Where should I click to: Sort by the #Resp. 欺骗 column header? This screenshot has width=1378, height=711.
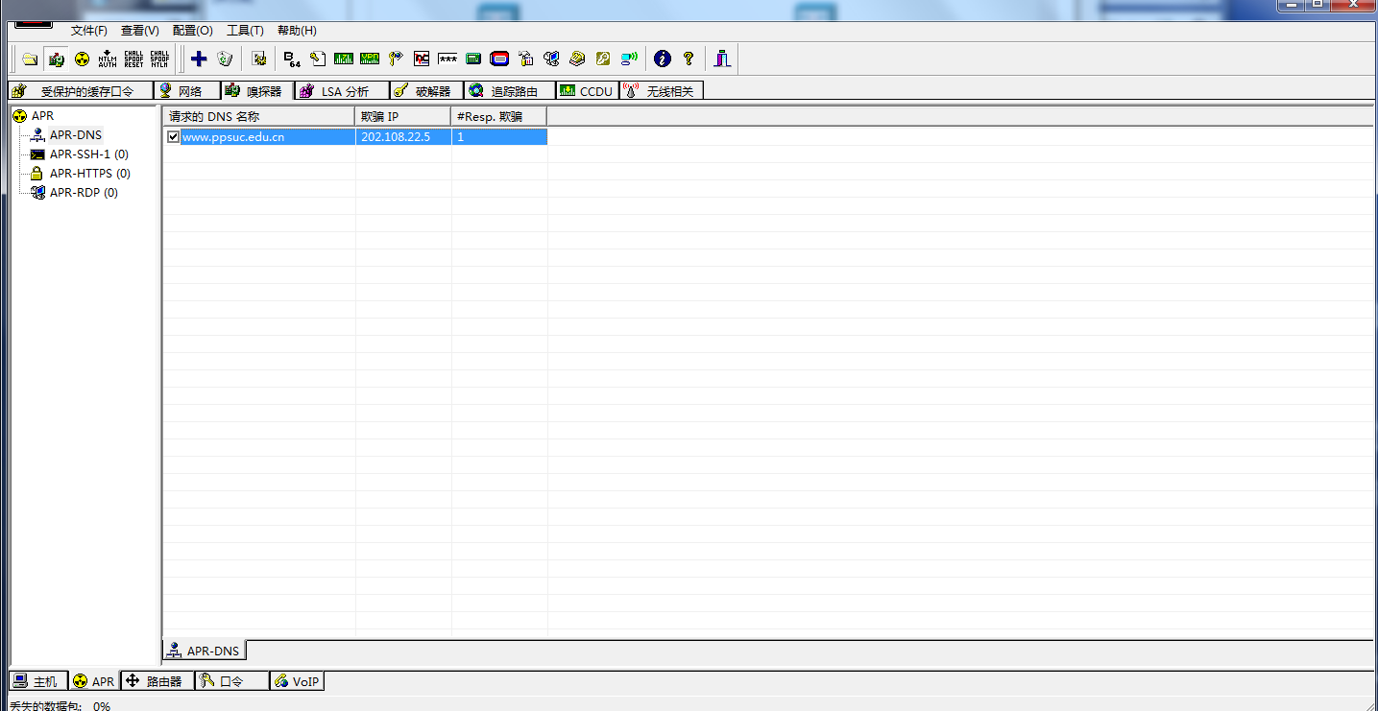click(499, 116)
